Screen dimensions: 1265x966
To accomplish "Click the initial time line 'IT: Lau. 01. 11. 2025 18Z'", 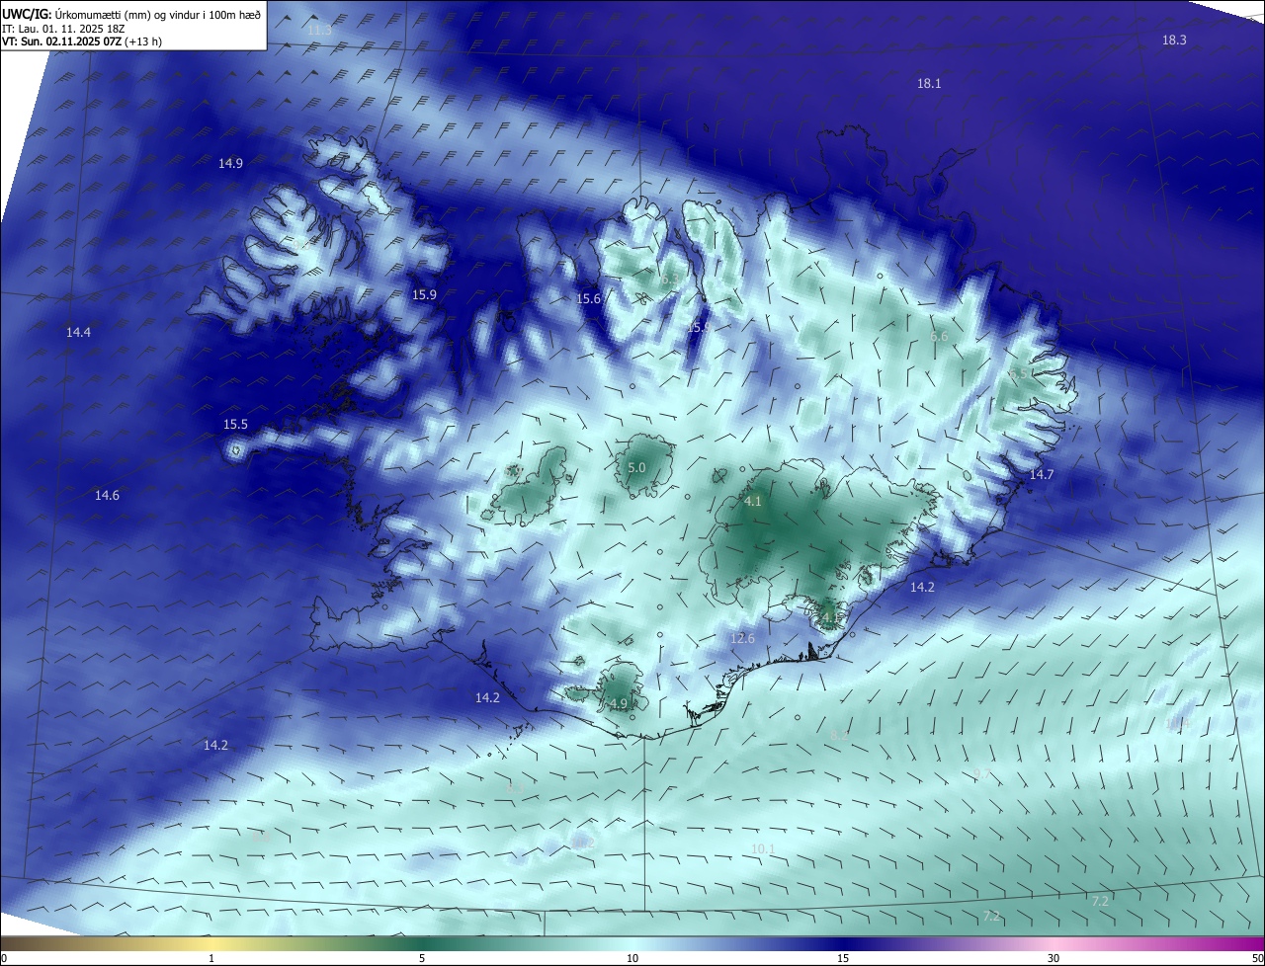I will click(63, 29).
